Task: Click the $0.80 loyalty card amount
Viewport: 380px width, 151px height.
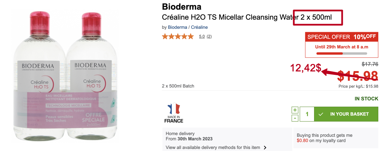Action: click(302, 141)
